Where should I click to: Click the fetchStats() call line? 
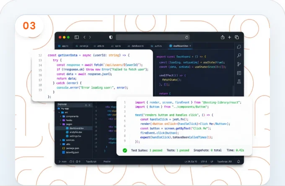coord(172,80)
